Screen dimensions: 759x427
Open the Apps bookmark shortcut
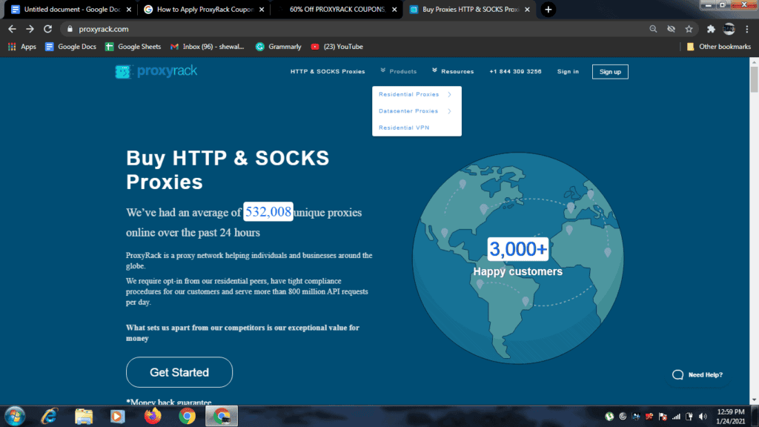click(x=22, y=47)
